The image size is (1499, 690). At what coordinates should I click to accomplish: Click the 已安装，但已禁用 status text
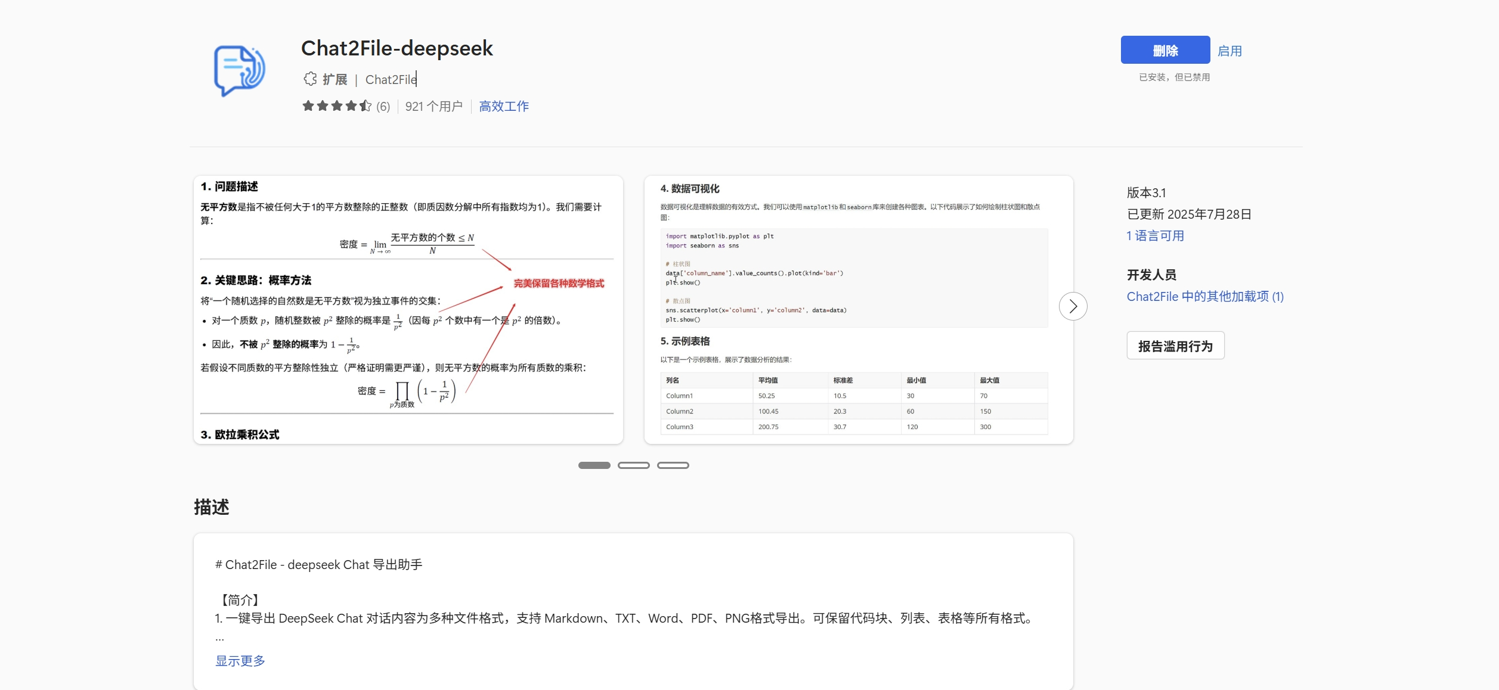1174,77
